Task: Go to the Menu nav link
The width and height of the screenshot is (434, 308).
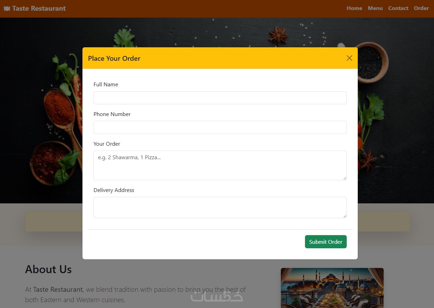Action: tap(375, 8)
